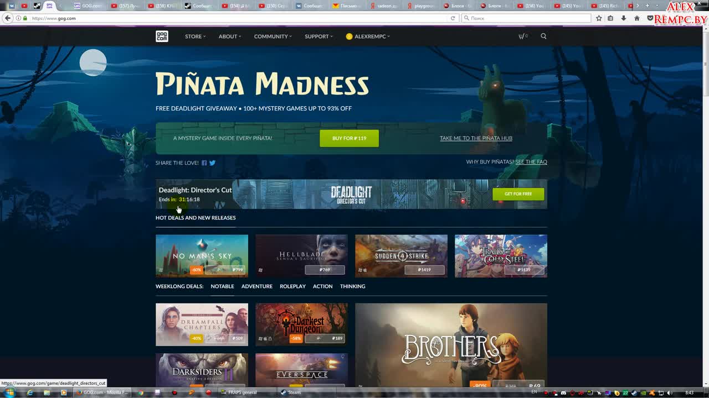709x398 pixels.
Task: Click the "Ends in: 31:16:18" countdown text
Action: [179, 200]
